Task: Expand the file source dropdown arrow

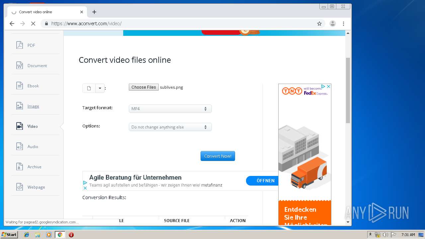Action: (100, 88)
